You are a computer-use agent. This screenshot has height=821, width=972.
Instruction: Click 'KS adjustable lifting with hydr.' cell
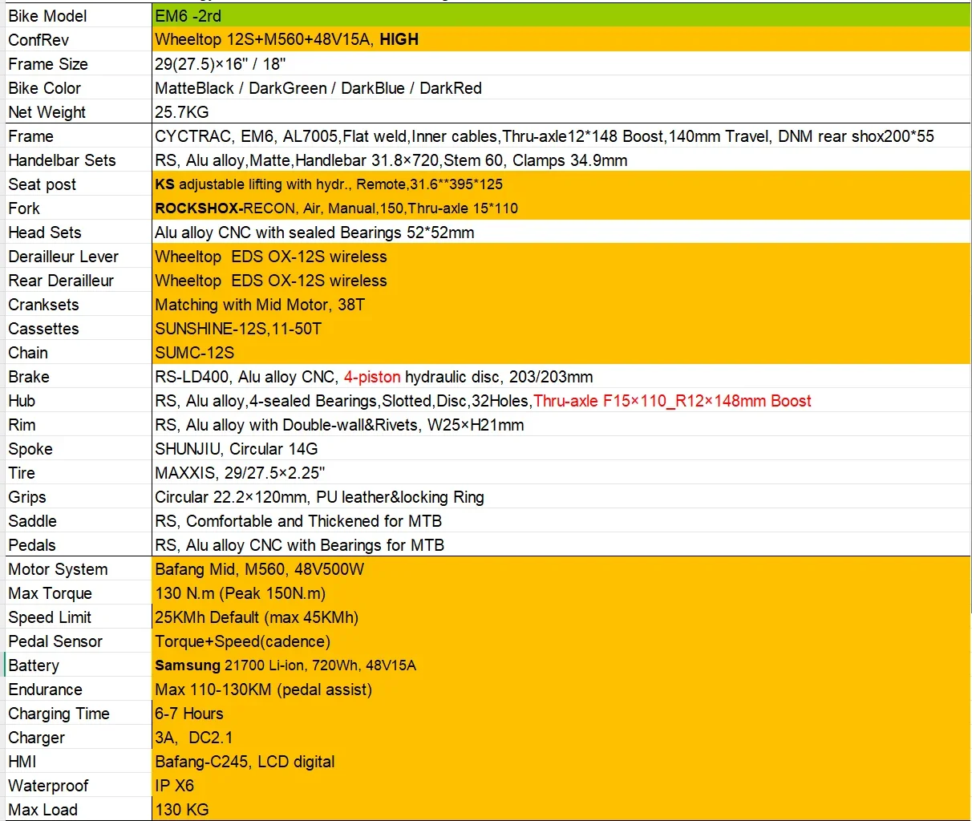point(561,184)
